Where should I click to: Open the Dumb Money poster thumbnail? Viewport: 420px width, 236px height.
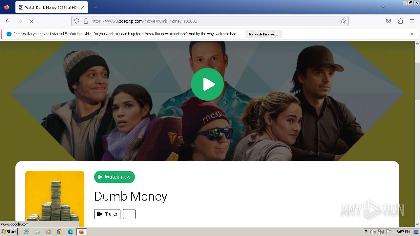coord(55,198)
